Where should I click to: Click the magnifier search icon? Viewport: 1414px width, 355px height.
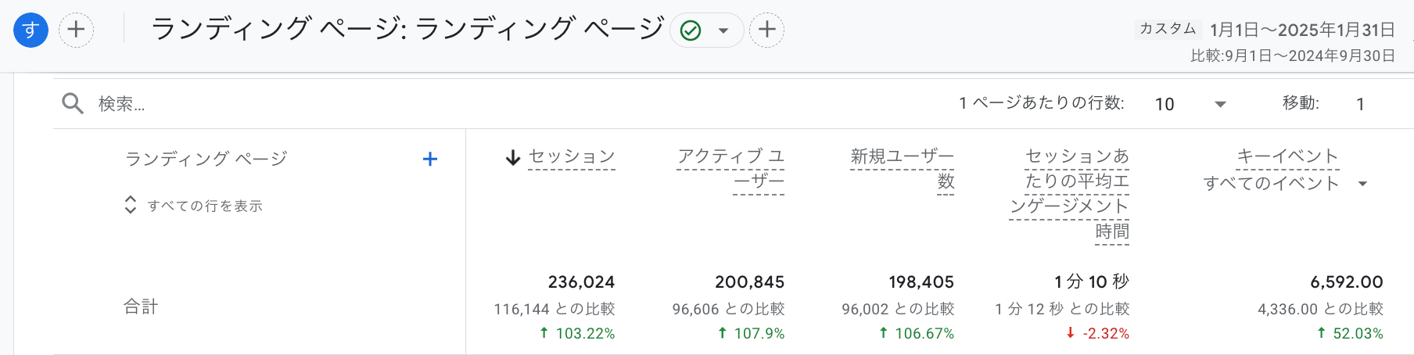(73, 103)
